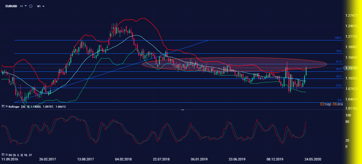Click the Bollinger indicator label
The height and width of the screenshot is (164, 362).
(13, 107)
